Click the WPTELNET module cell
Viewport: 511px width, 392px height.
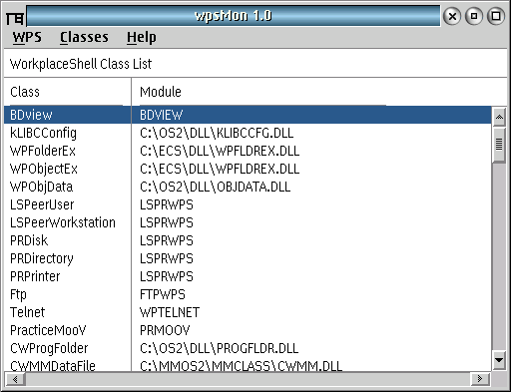point(170,312)
